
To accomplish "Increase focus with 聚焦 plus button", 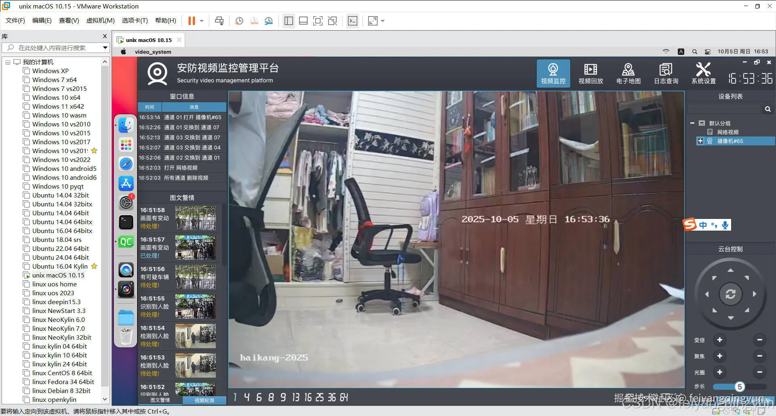I will 719,356.
